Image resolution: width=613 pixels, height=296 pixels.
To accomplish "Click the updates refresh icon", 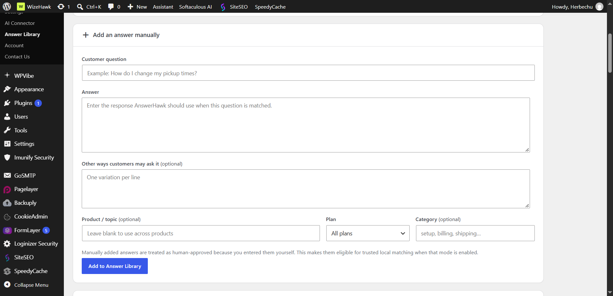I will [61, 6].
